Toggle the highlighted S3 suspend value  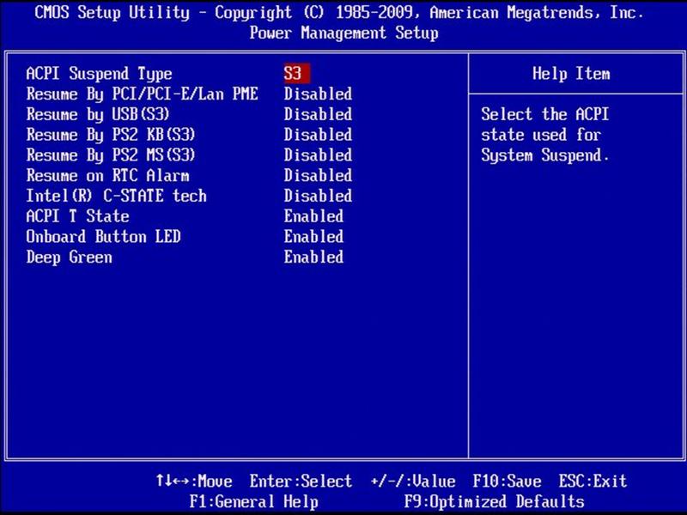click(x=296, y=73)
